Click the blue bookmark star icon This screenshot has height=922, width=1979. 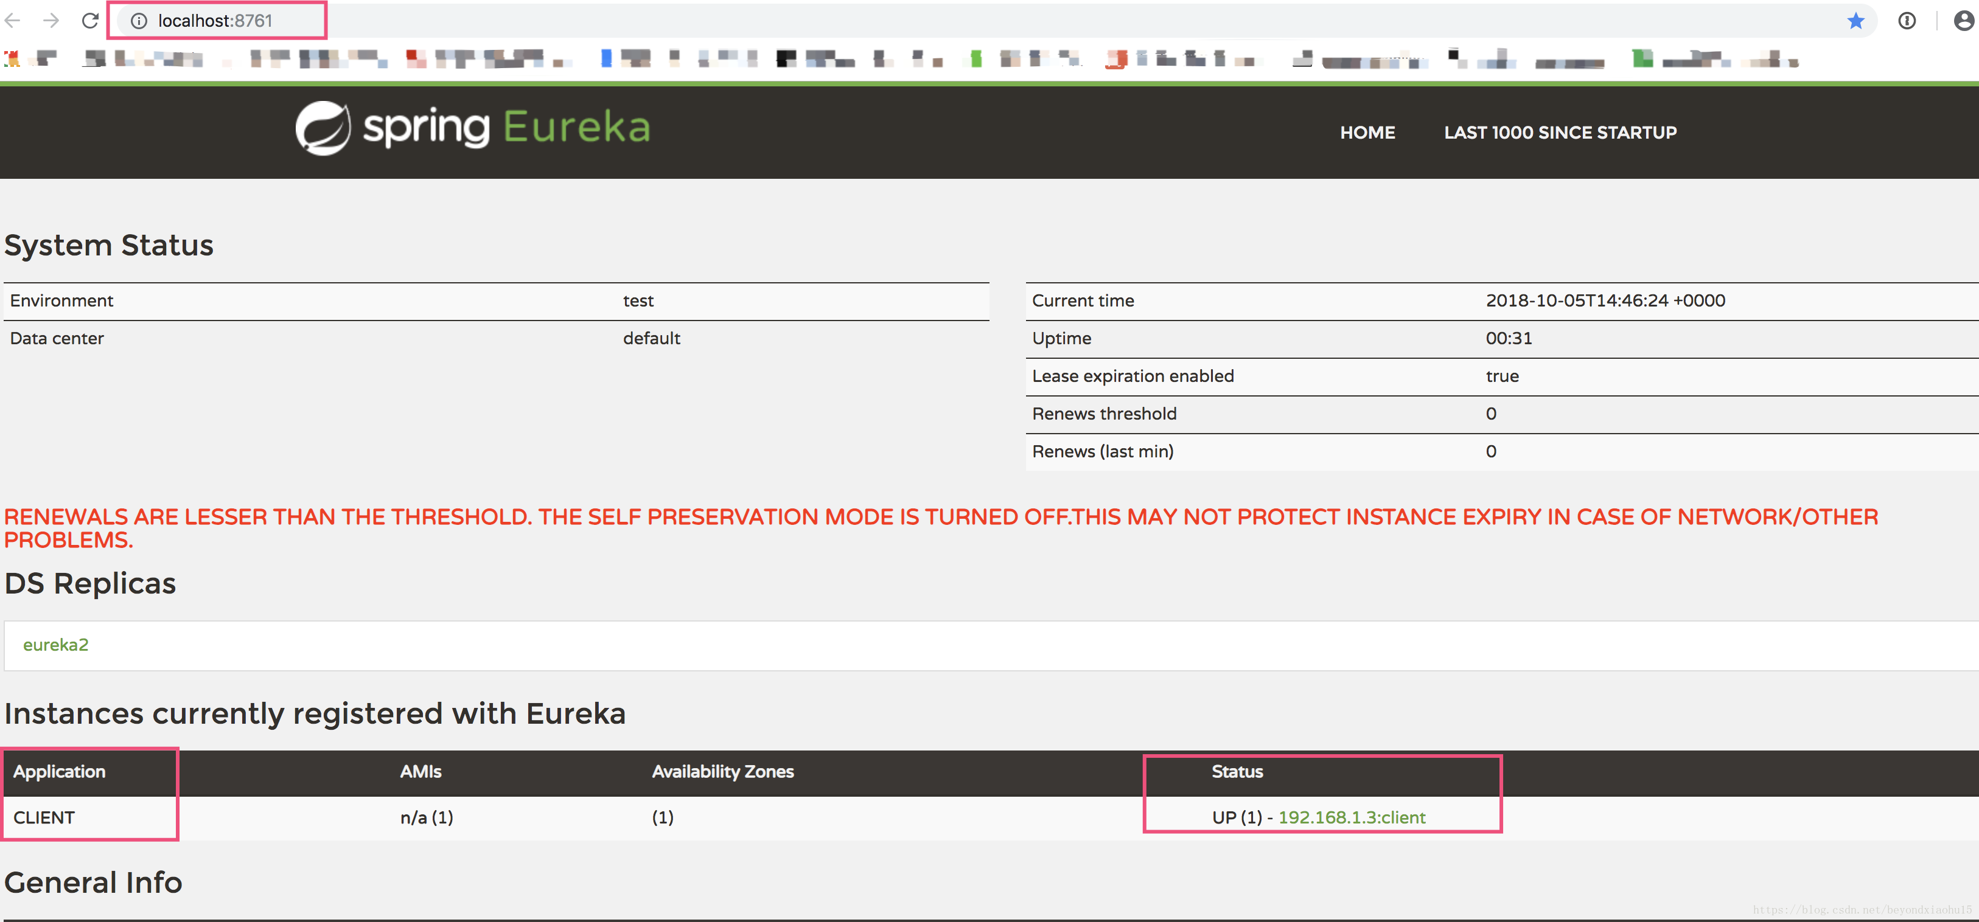pyautogui.click(x=1856, y=21)
